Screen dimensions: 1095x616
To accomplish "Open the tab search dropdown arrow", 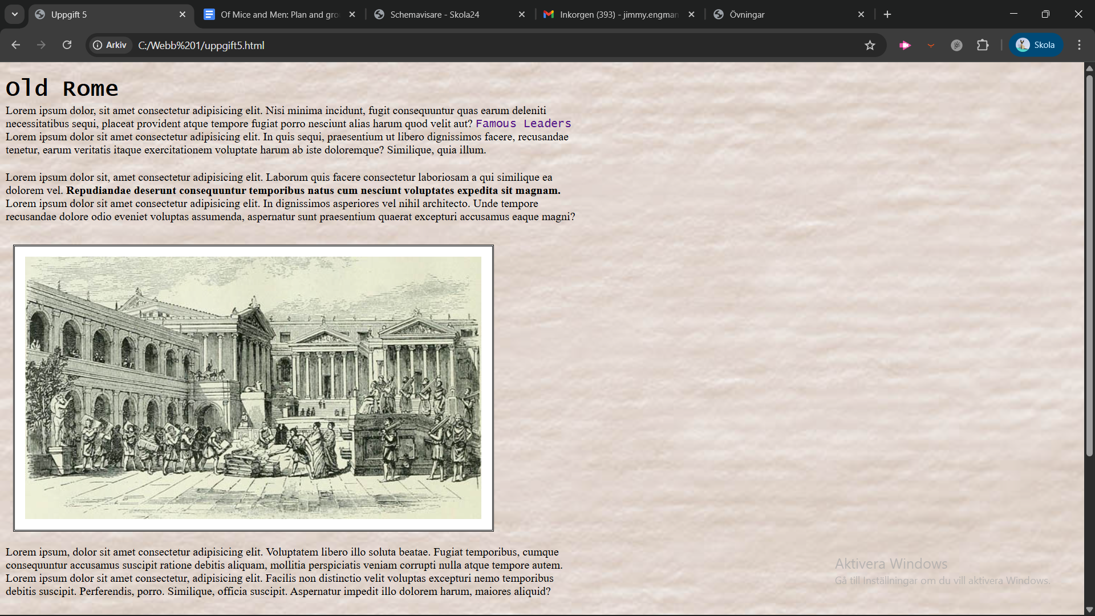I will (x=15, y=14).
